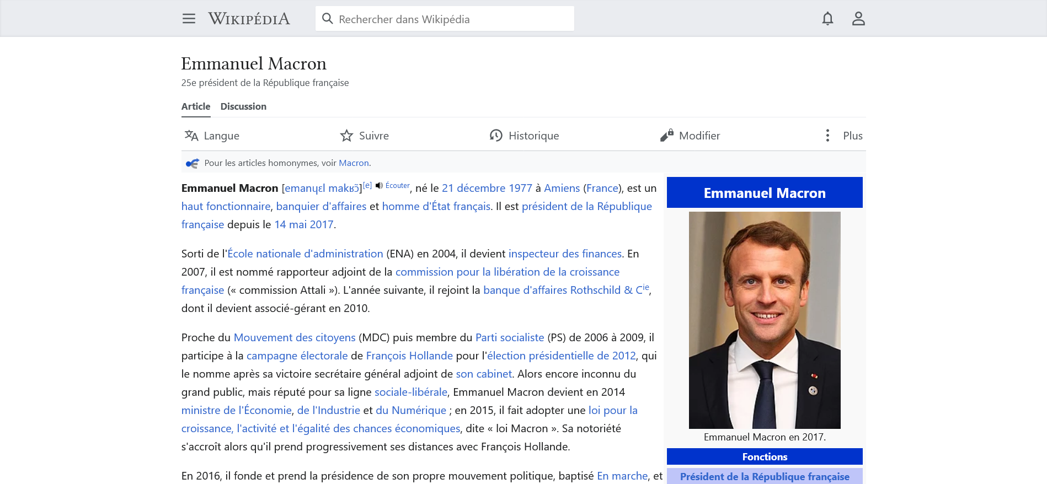Switch to the Discussion tab

point(243,106)
